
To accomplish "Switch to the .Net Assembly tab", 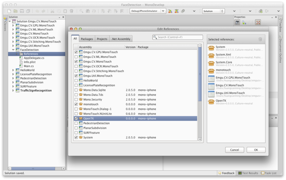I will click(121, 39).
